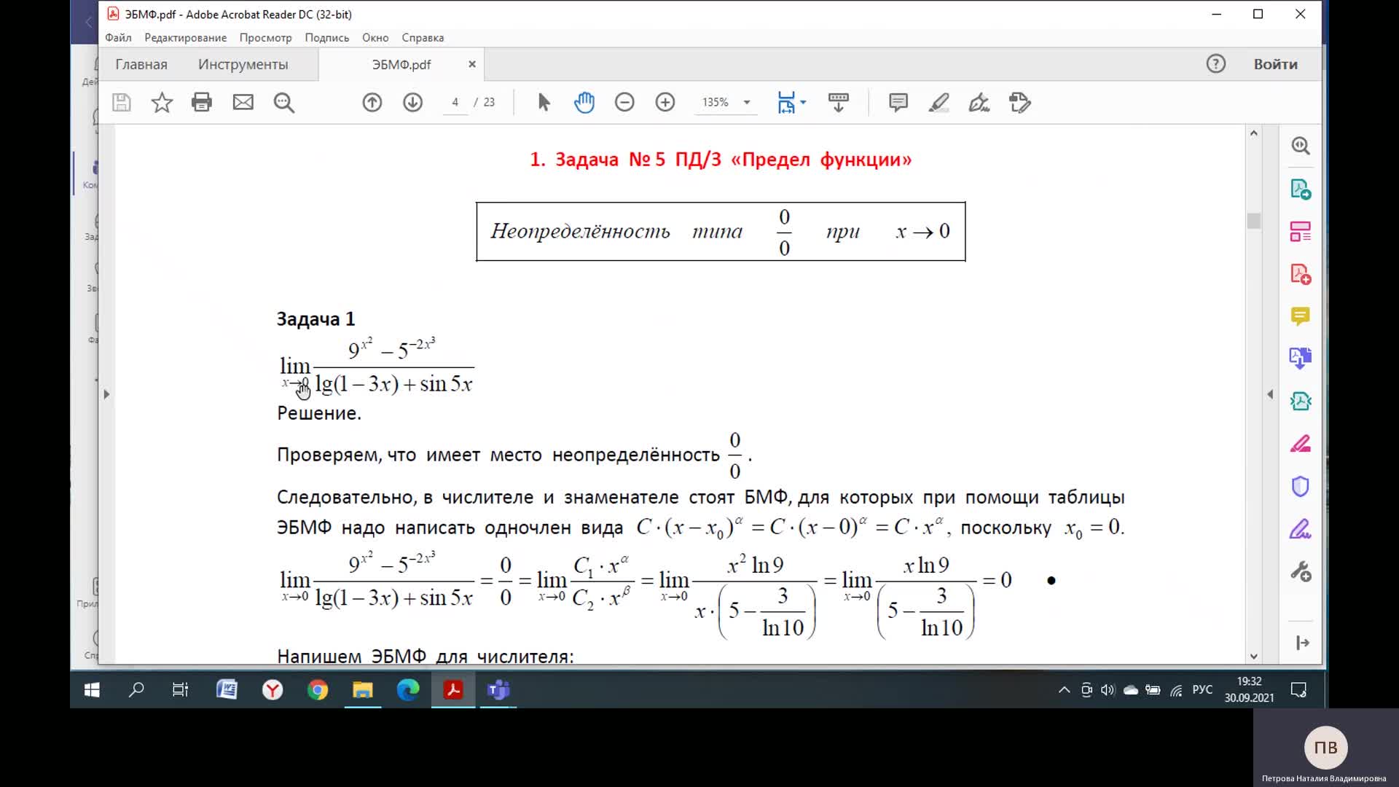
Task: Open the Просмотр menu
Action: tap(266, 38)
